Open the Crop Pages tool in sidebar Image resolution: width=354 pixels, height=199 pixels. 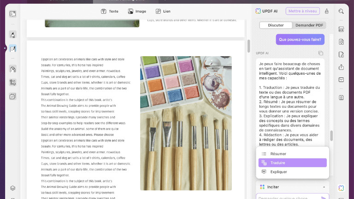click(x=12, y=82)
